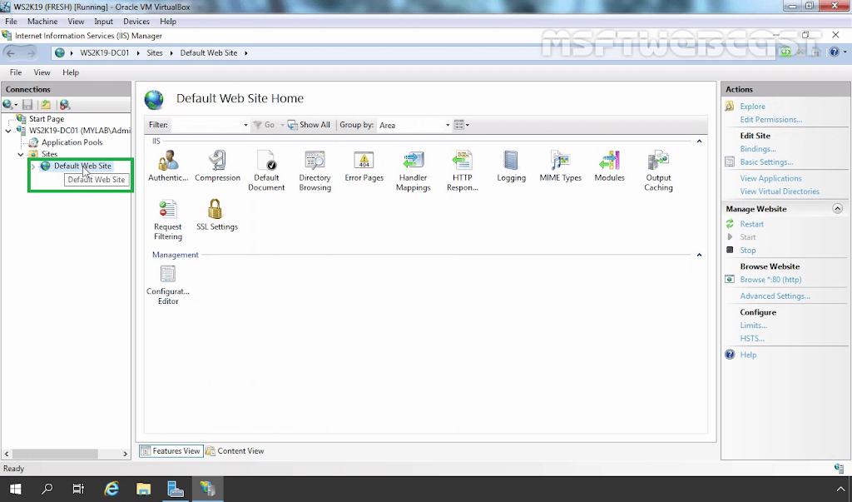Click the connect globe icon in Connections toolbar
Viewport: 852px width, 502px height.
click(8, 104)
